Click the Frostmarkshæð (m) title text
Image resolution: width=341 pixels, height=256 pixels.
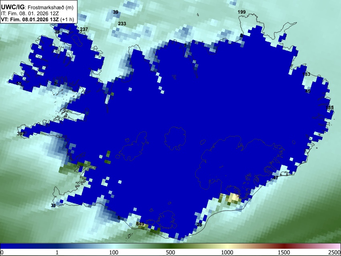click(51, 7)
